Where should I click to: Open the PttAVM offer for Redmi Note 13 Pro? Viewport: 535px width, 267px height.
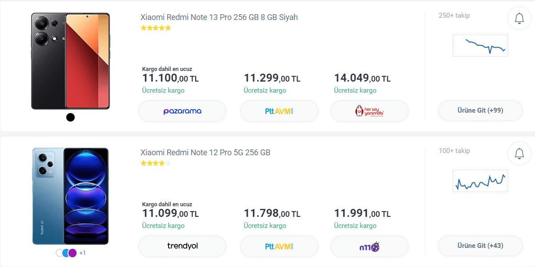(x=279, y=111)
